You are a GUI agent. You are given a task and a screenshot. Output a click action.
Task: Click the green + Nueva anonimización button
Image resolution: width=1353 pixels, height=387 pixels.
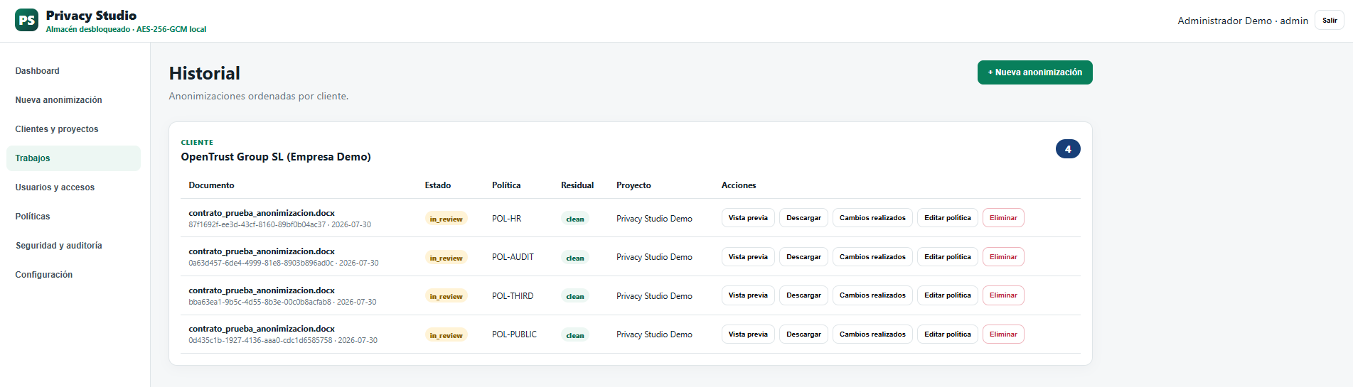point(1034,72)
